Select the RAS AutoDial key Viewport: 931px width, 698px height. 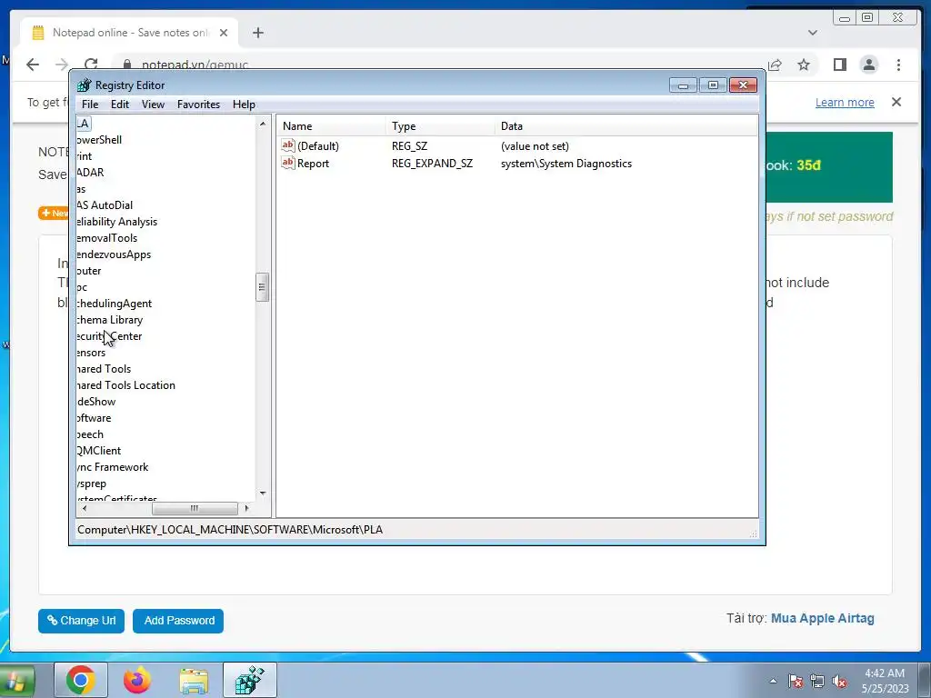105,205
